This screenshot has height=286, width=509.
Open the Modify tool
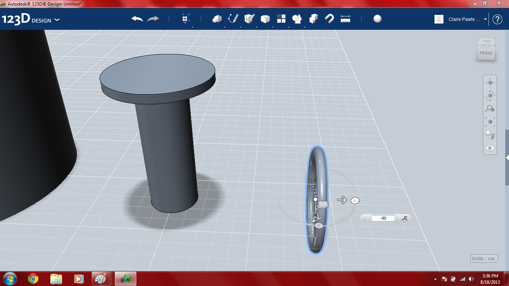pyautogui.click(x=265, y=19)
